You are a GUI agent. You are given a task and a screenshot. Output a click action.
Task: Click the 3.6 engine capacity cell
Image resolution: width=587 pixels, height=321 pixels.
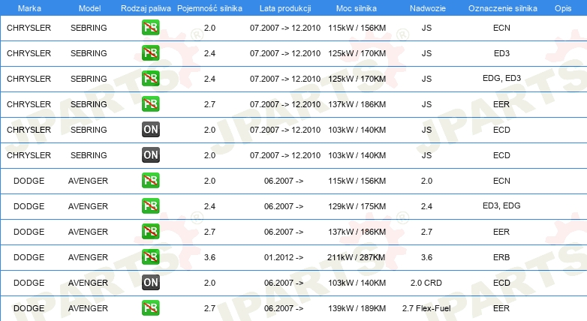point(209,257)
